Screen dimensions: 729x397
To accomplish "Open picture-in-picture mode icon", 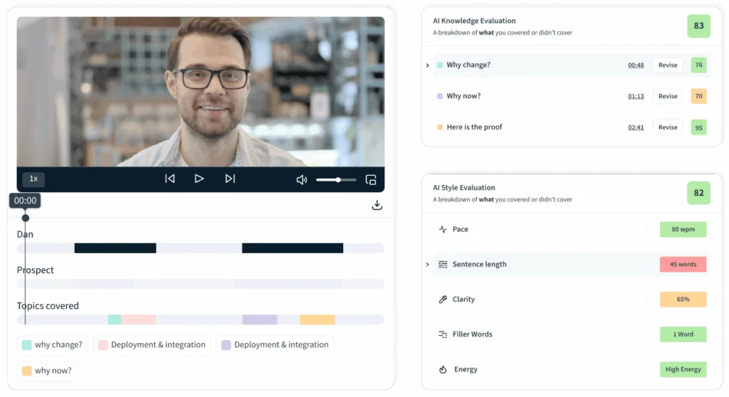I will (x=371, y=179).
